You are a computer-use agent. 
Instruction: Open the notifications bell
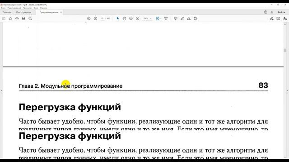(x=272, y=12)
